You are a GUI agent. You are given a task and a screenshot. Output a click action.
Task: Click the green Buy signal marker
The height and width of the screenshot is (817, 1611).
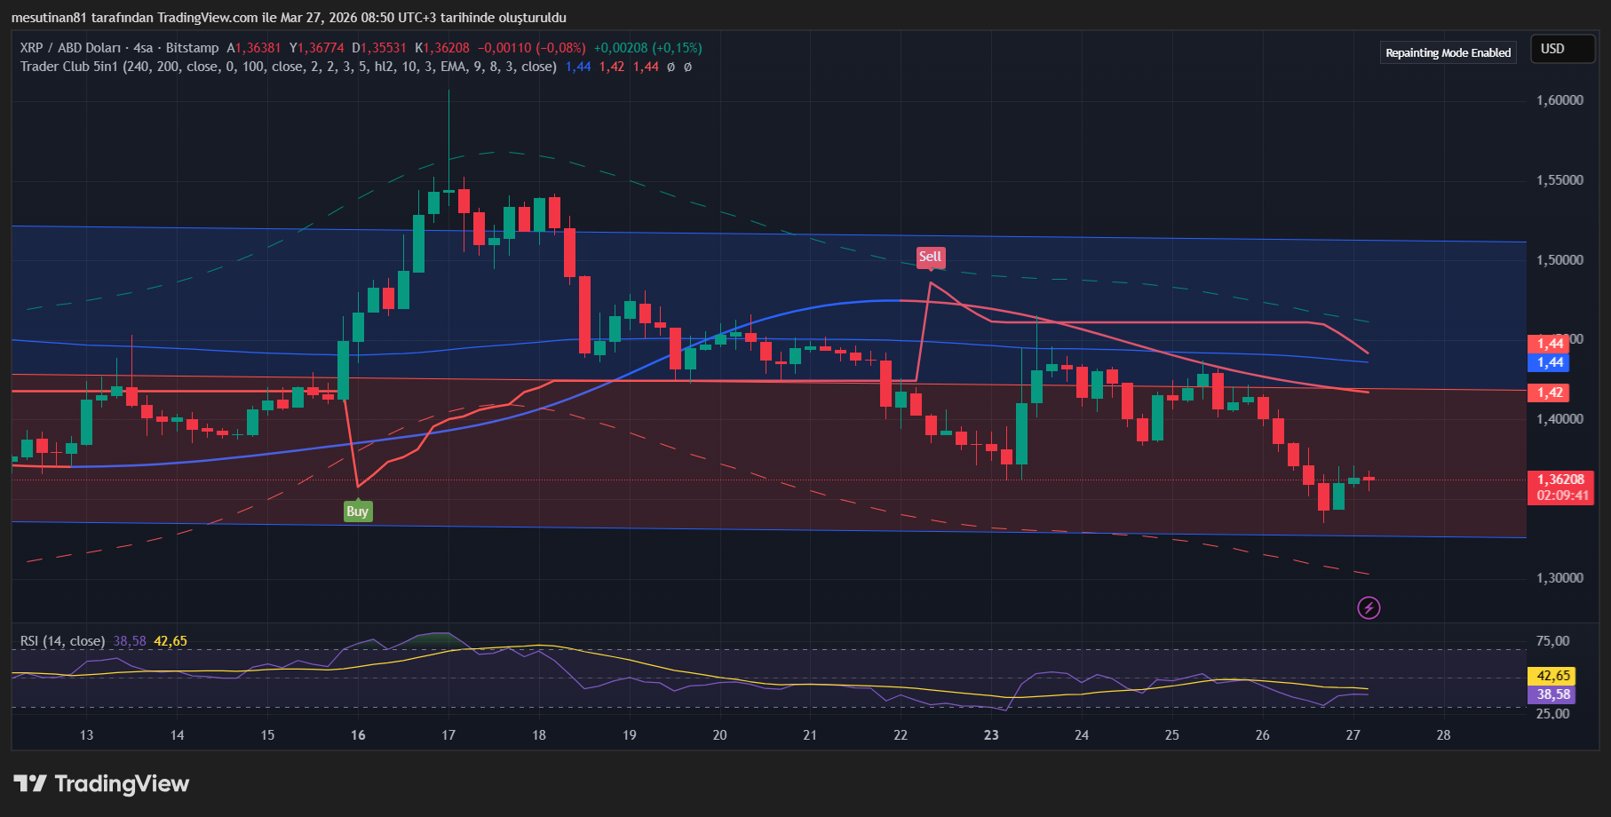click(357, 512)
